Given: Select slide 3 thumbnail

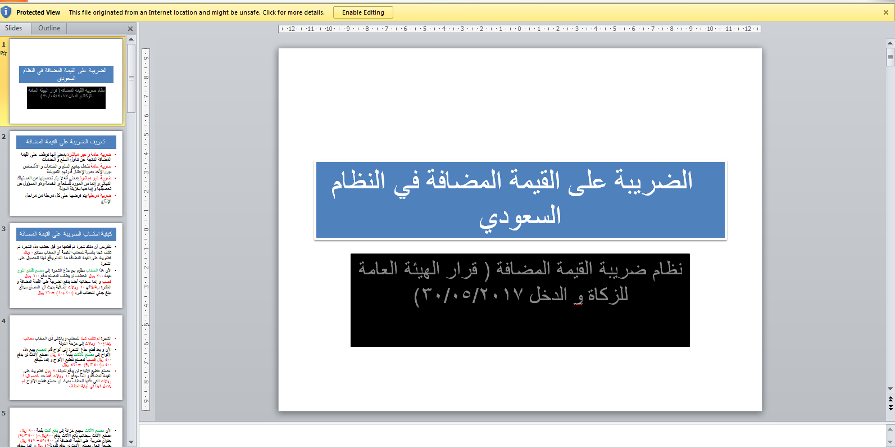Looking at the screenshot, I should 66,266.
